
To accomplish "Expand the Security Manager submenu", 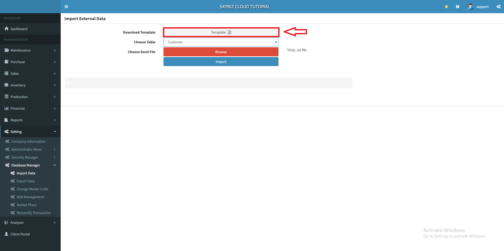I will tap(30, 157).
